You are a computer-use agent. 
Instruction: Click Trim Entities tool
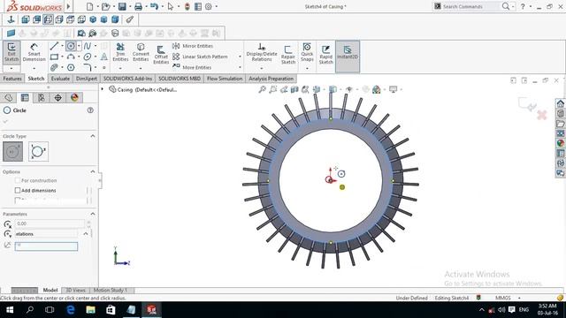click(120, 52)
